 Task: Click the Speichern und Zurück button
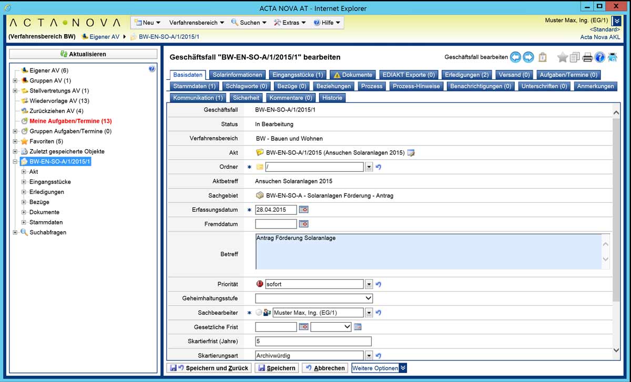(209, 368)
